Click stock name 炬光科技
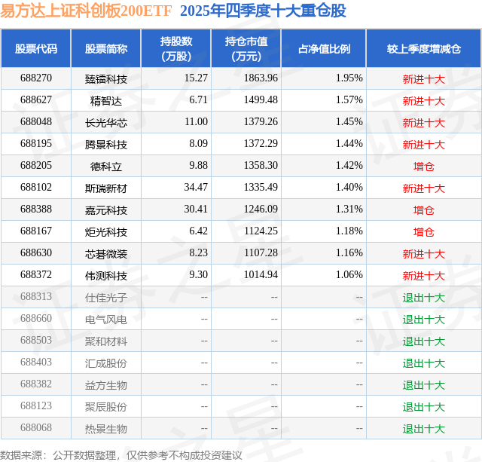 click(106, 232)
